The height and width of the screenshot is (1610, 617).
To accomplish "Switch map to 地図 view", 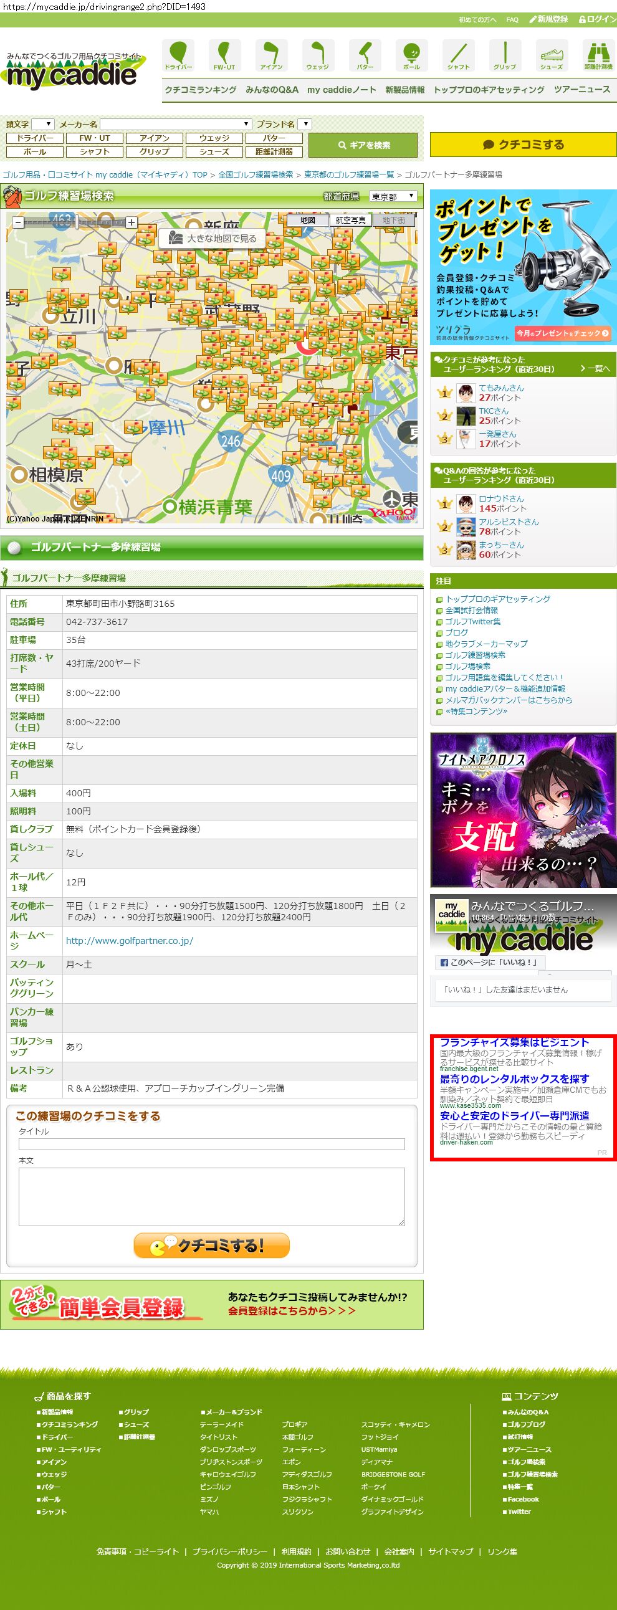I will click(x=307, y=220).
